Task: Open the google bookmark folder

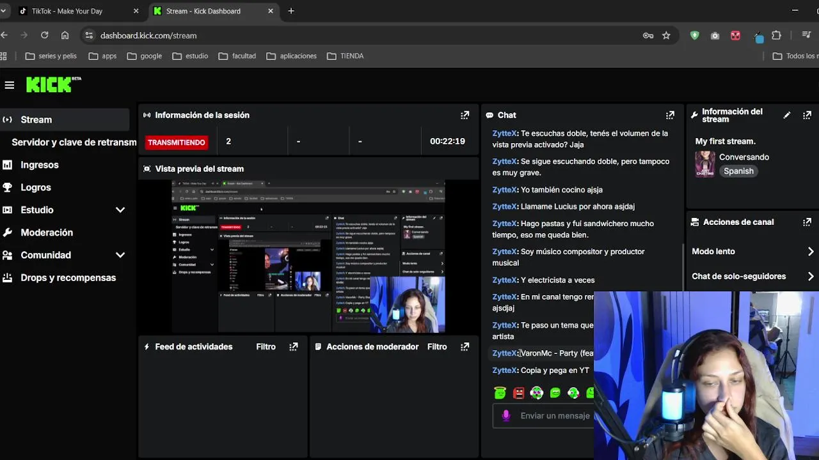Action: pos(145,56)
